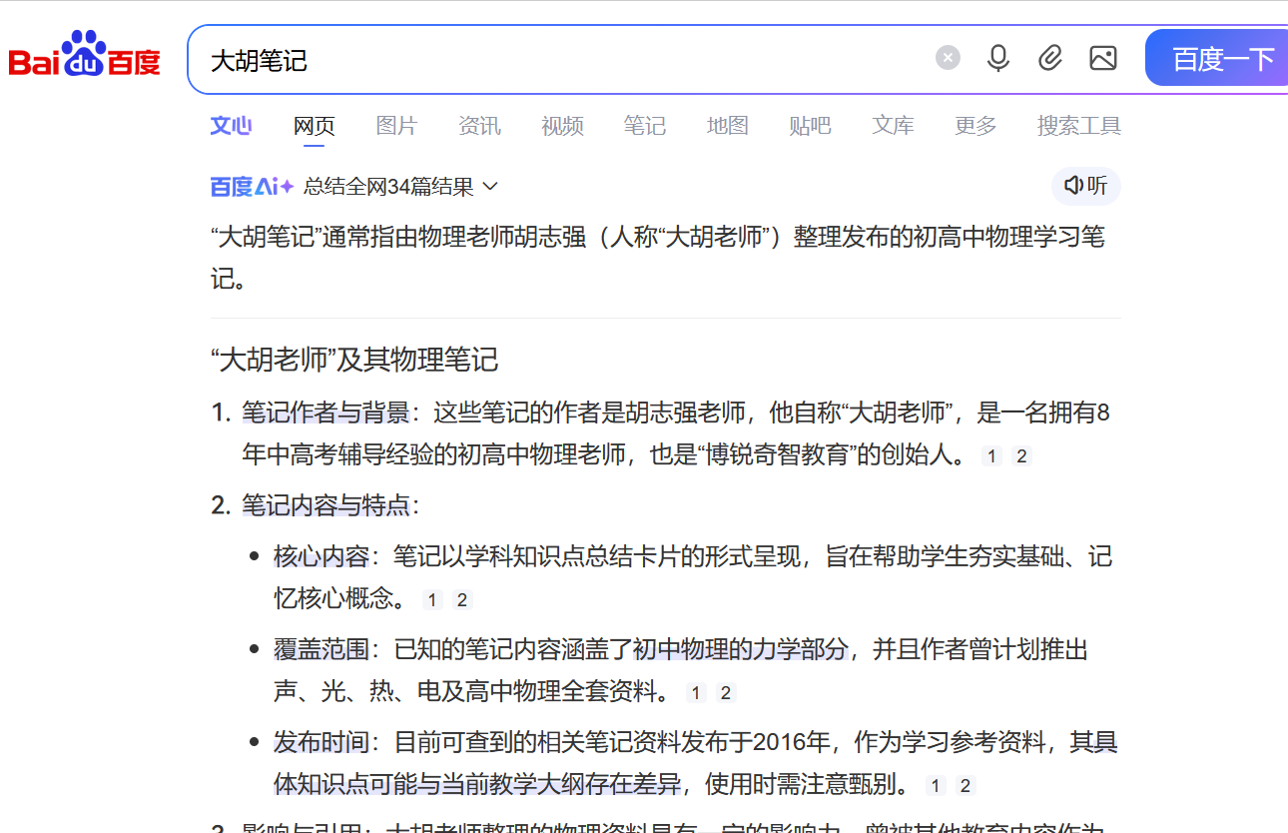Switch to the 文心 tab

pyautogui.click(x=231, y=126)
